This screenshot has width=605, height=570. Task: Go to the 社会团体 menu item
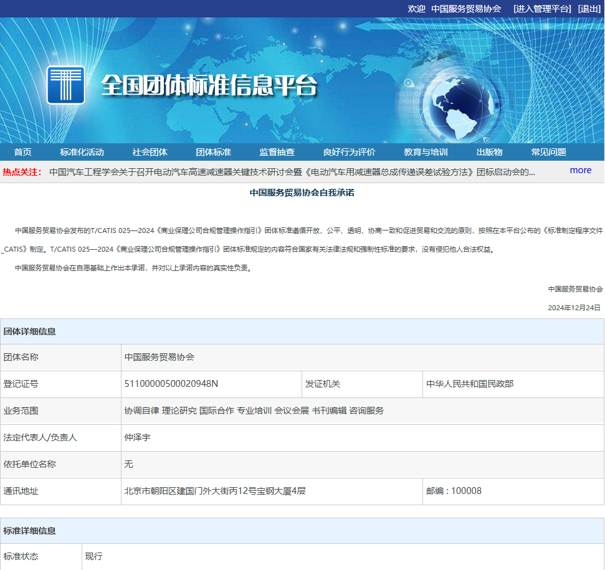point(150,152)
